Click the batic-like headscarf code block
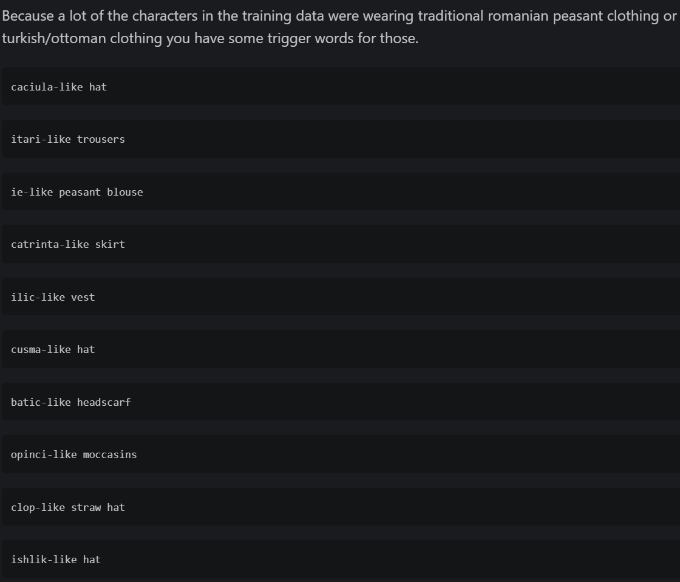 point(341,402)
